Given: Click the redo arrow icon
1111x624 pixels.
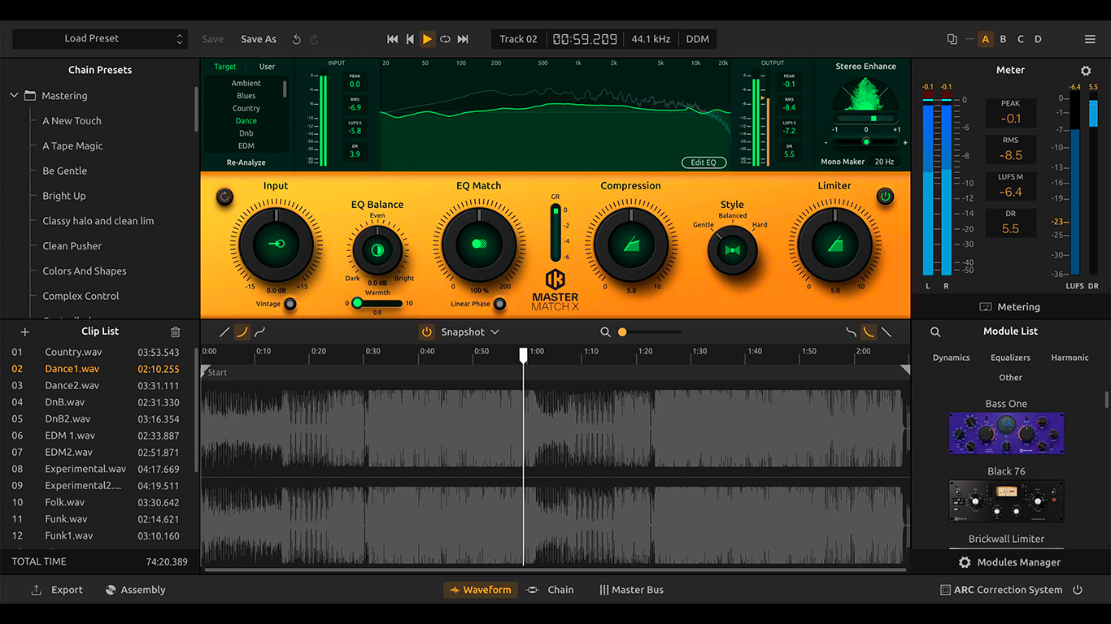Looking at the screenshot, I should [x=314, y=39].
